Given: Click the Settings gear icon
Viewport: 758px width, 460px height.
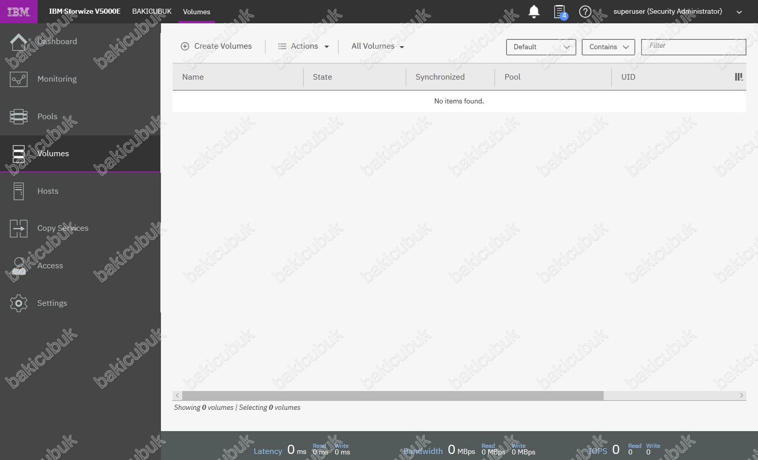Looking at the screenshot, I should coord(19,303).
